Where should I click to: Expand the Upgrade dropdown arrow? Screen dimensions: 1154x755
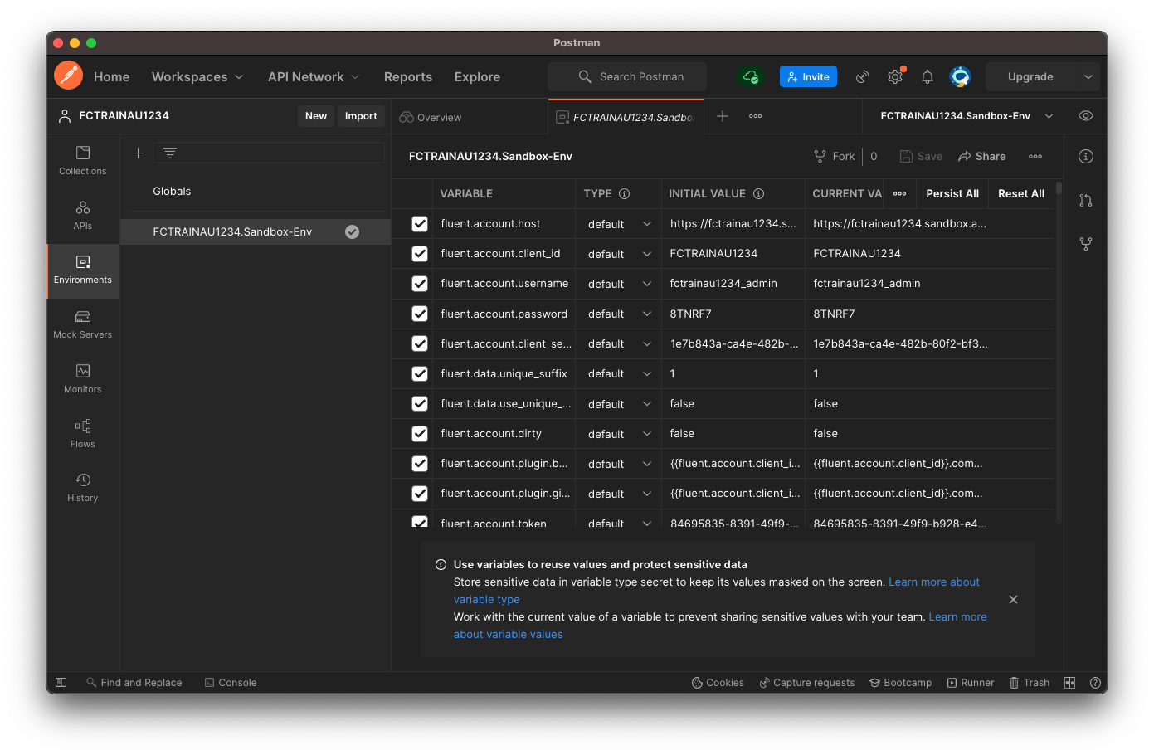(x=1088, y=76)
